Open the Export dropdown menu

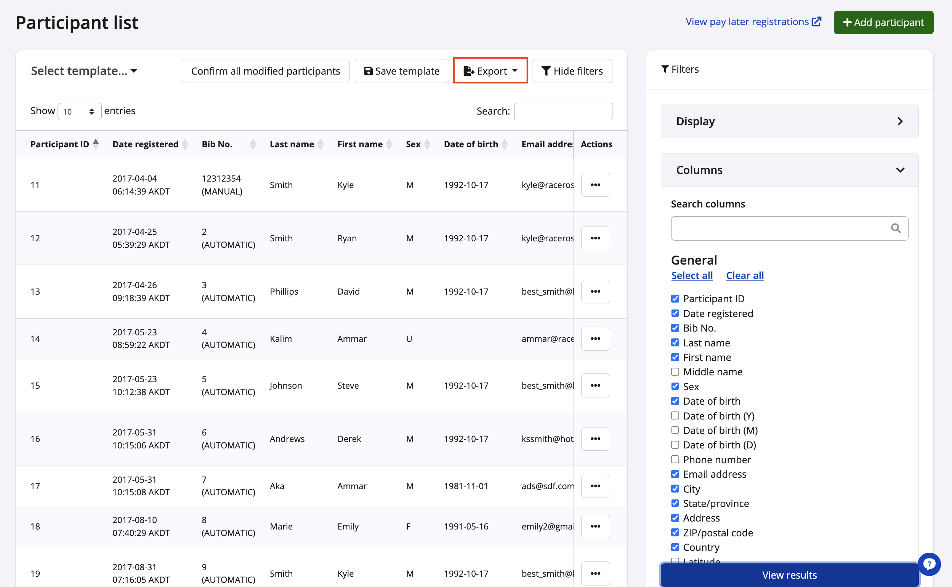click(x=490, y=71)
